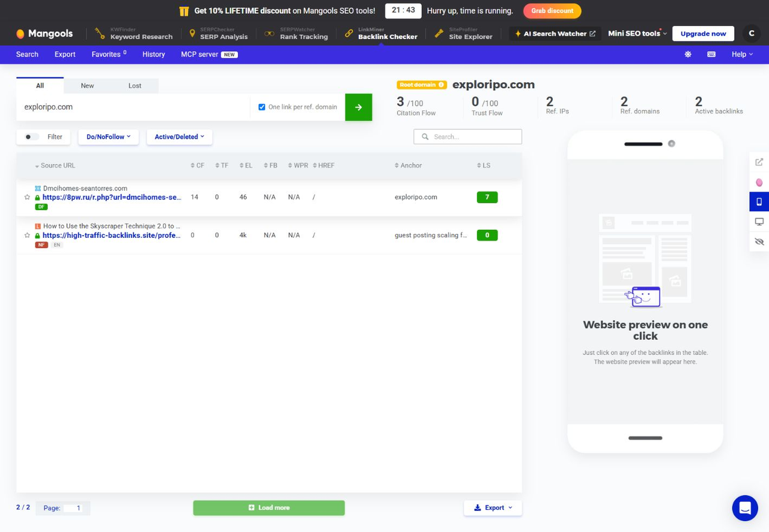Viewport: 769px width, 532px height.
Task: Click the Load more button
Action: [x=269, y=508]
